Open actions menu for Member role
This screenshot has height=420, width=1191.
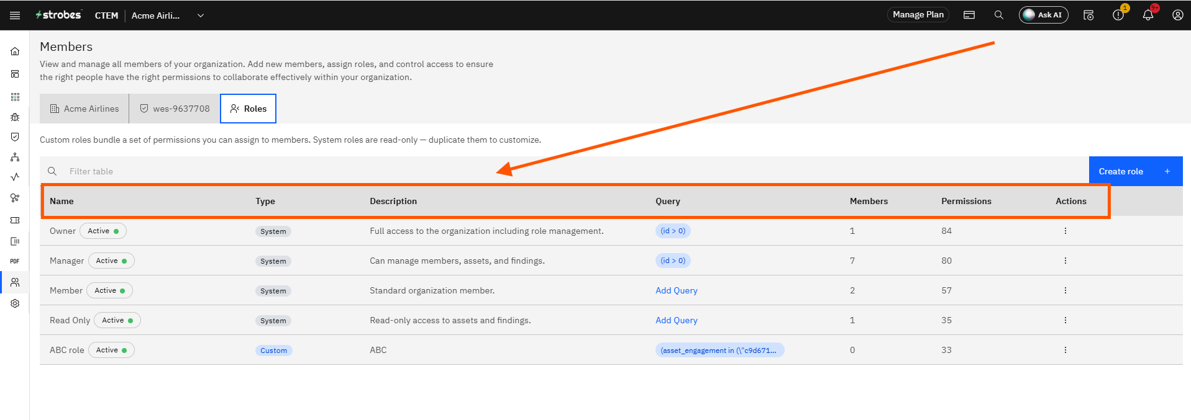[1065, 290]
